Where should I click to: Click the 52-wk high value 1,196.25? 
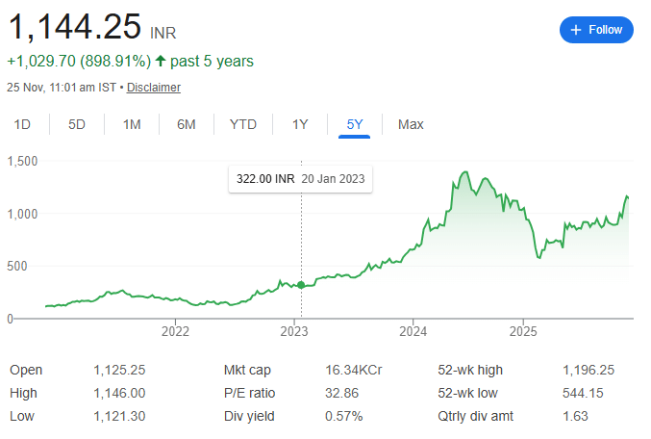click(588, 370)
